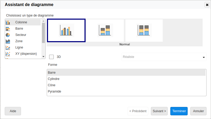The height and width of the screenshot is (119, 211).
Task: Choose the XY (dispersion) scatter icon
Action: click(x=8, y=54)
